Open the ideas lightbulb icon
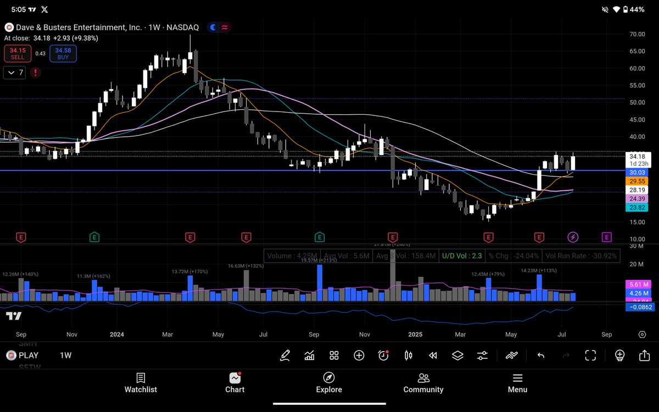This screenshot has width=659, height=412. pos(619,355)
